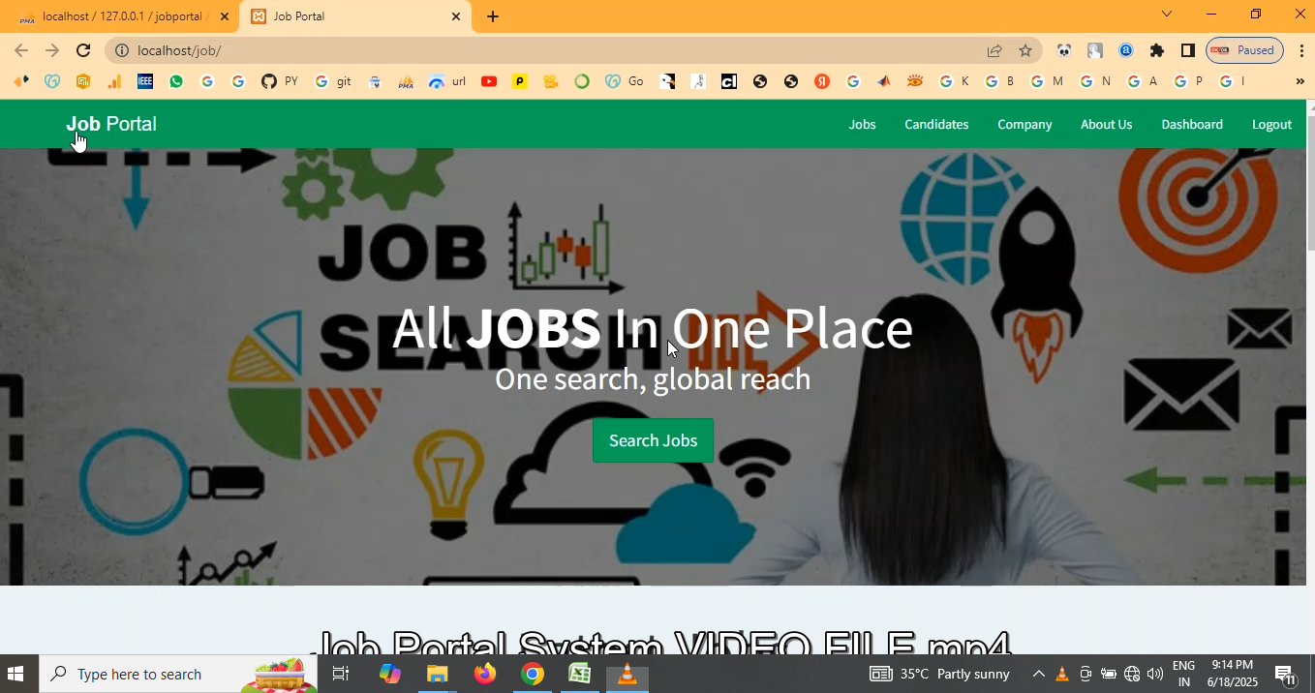Reload the page with the refresh icon
The height and width of the screenshot is (693, 1315).
coord(83,50)
